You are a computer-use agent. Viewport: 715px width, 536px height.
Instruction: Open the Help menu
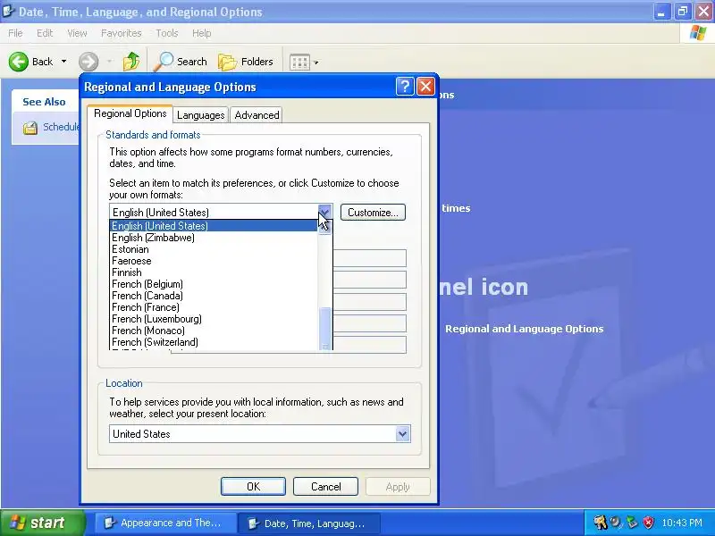202,33
